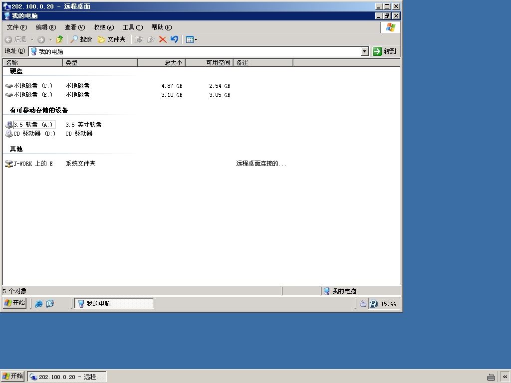Click the remote 开始 Start button

click(x=14, y=303)
